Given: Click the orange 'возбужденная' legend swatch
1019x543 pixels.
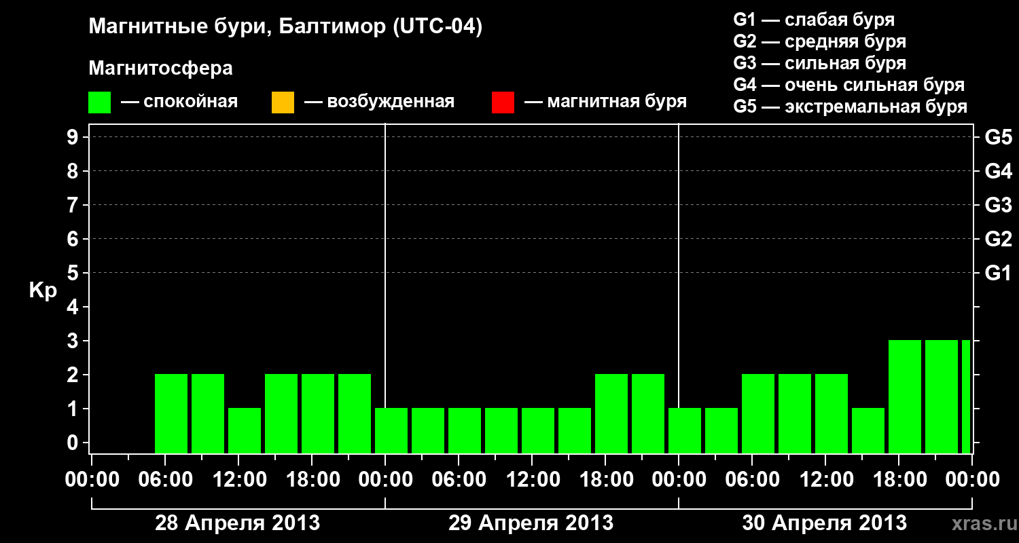Looking at the screenshot, I should coord(283,102).
